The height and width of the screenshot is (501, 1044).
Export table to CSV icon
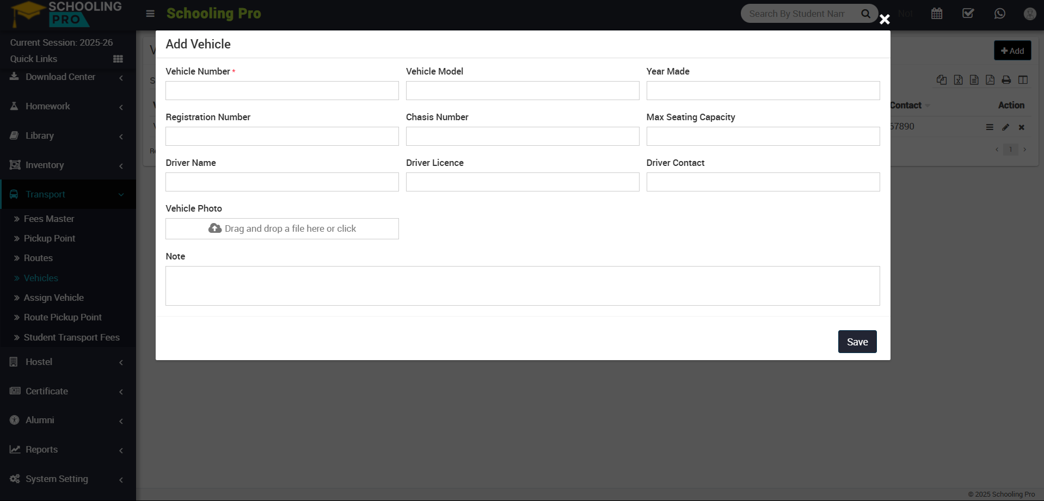(974, 80)
